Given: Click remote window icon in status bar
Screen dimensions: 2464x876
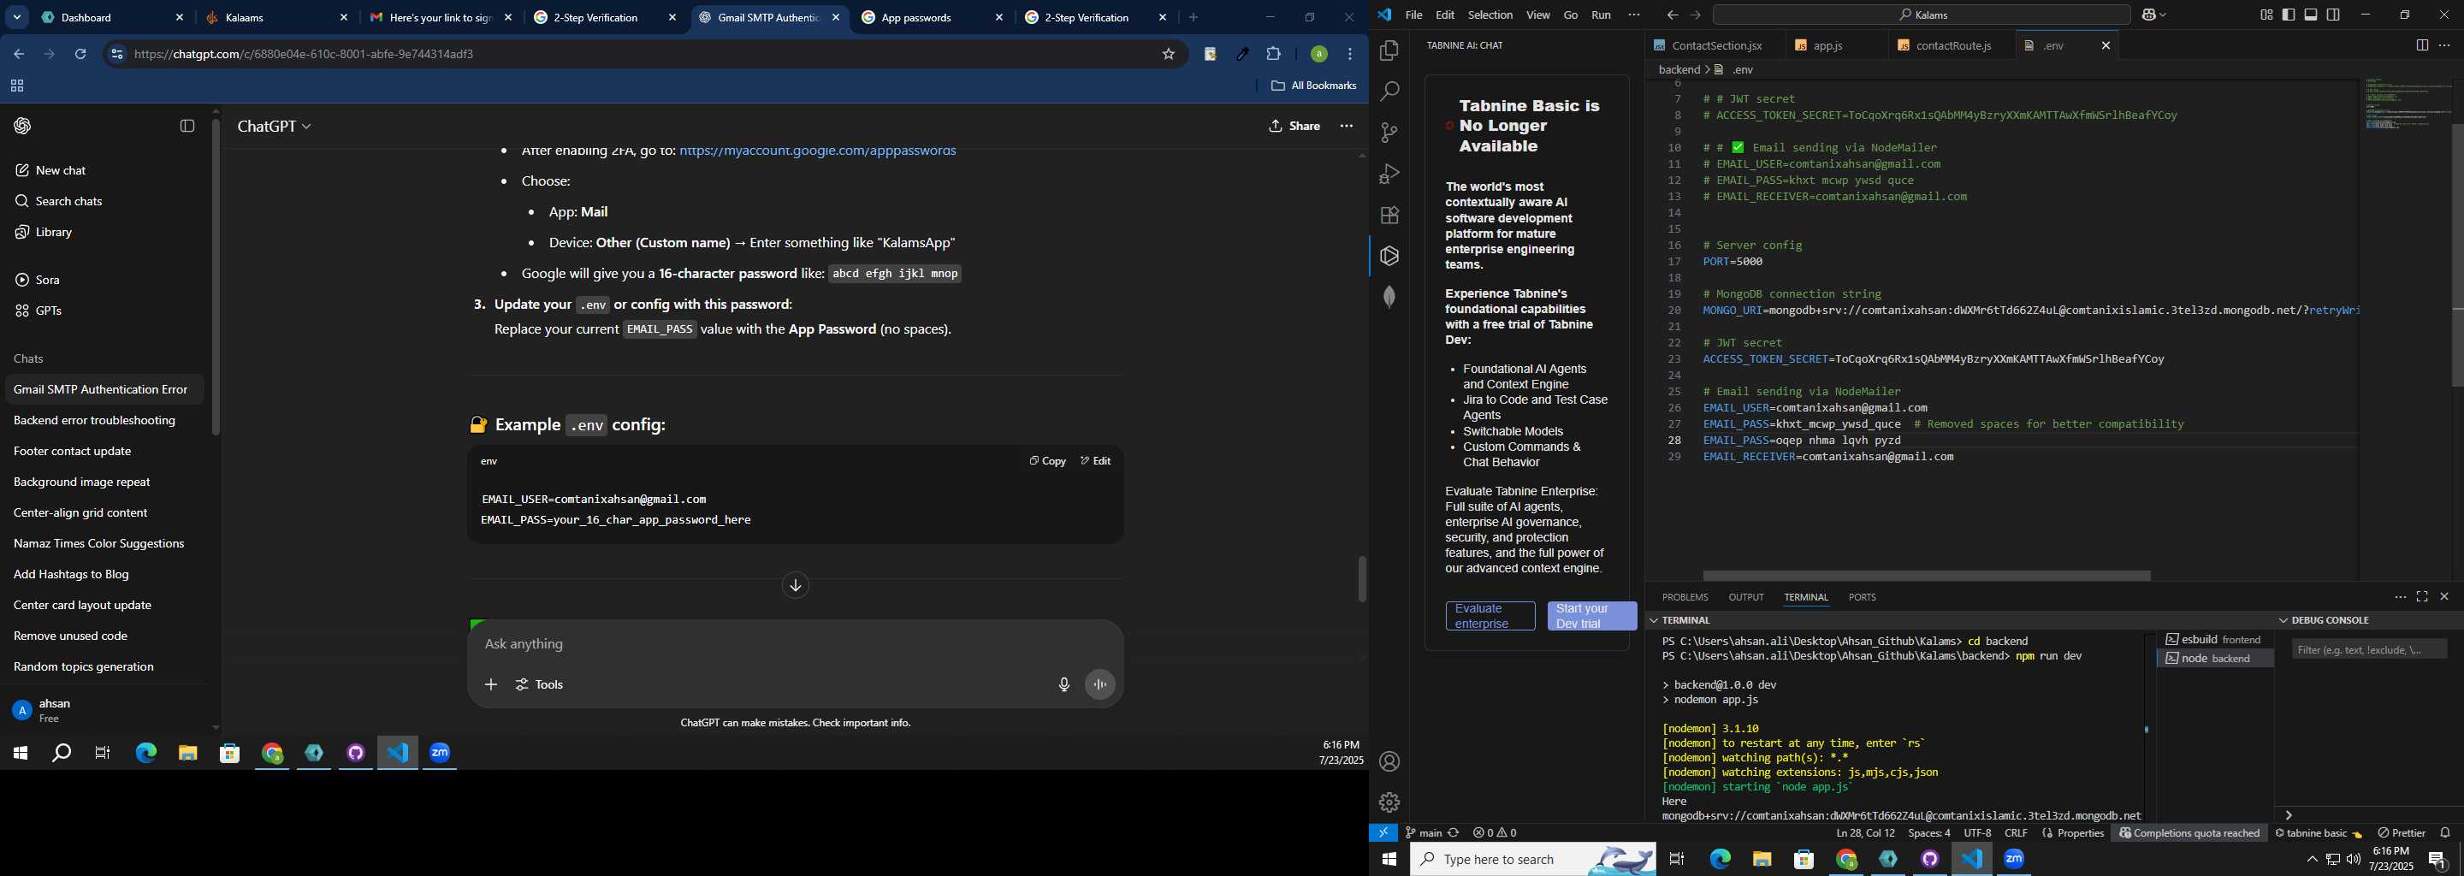Looking at the screenshot, I should (1383, 833).
